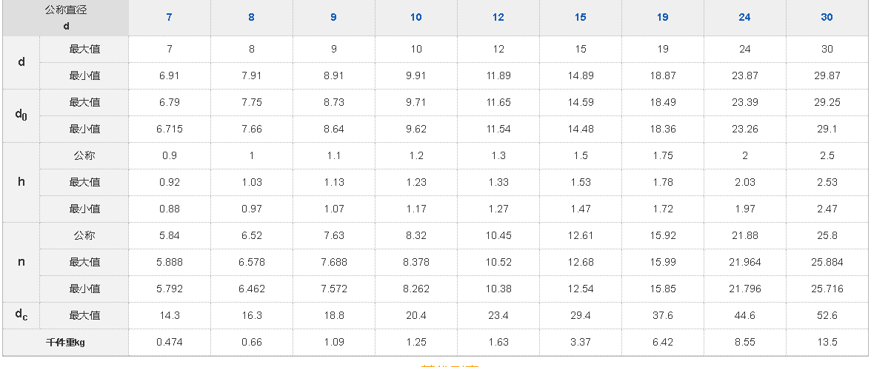
Task: Open the blue header link 24
Action: 745,17
